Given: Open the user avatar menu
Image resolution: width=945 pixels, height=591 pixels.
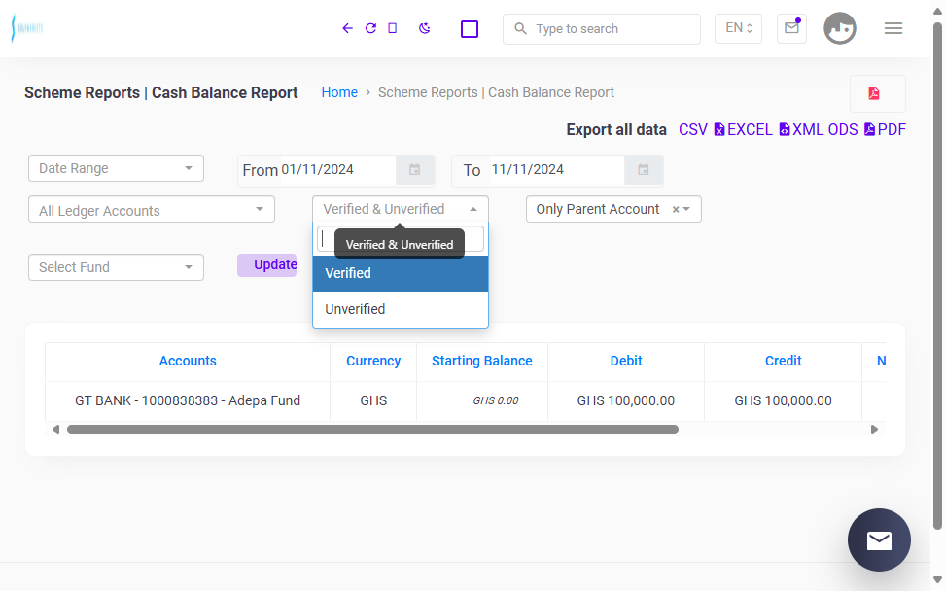Looking at the screenshot, I should pos(840,28).
